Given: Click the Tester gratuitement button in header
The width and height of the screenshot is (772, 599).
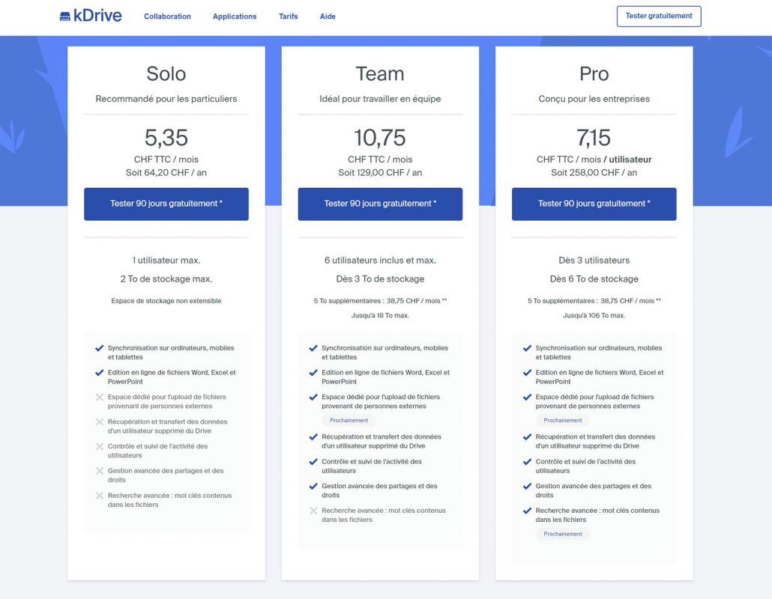Looking at the screenshot, I should [x=659, y=16].
